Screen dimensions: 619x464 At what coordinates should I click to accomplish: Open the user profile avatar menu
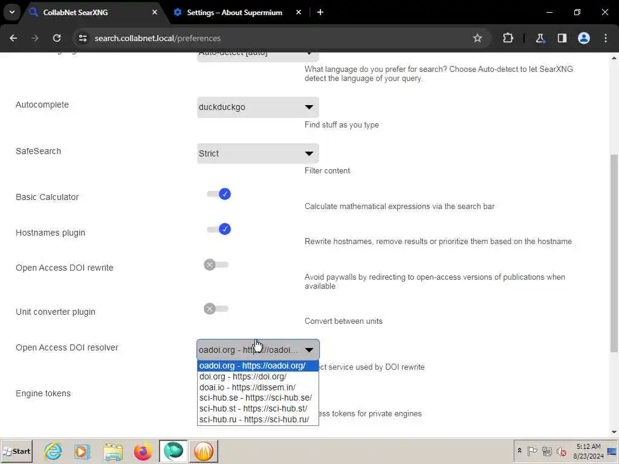click(583, 38)
